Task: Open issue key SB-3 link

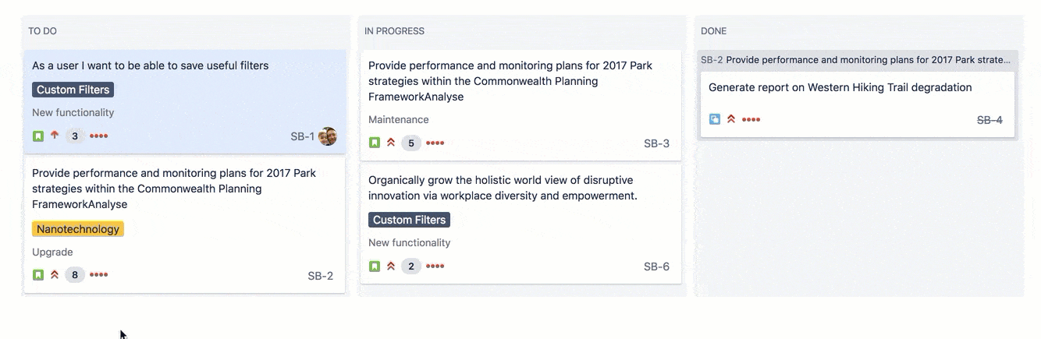Action: tap(656, 143)
